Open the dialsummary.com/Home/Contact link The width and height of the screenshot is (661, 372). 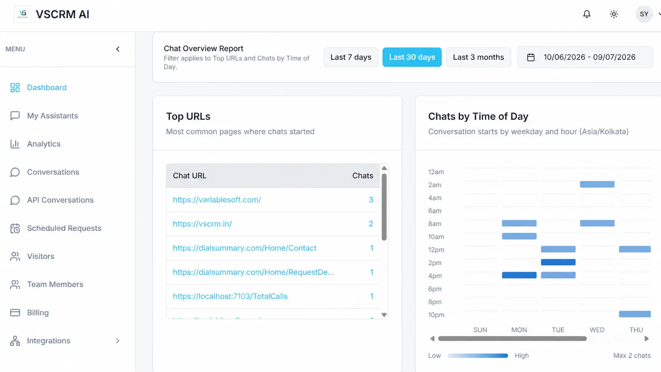(x=244, y=248)
